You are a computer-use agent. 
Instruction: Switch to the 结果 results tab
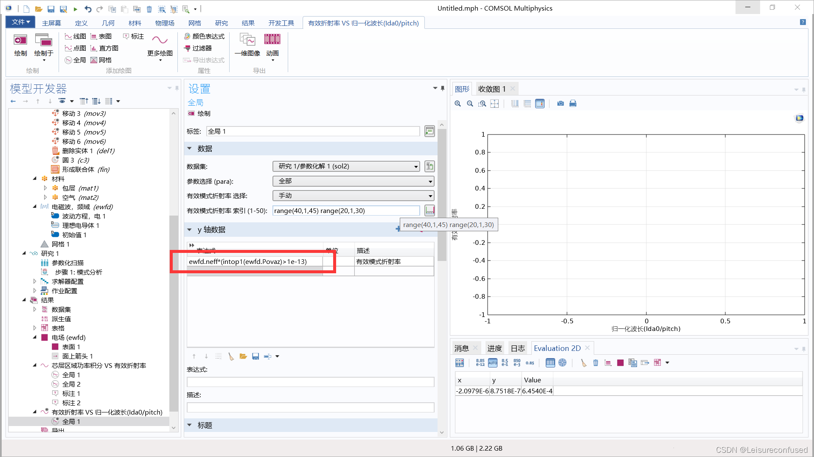248,23
